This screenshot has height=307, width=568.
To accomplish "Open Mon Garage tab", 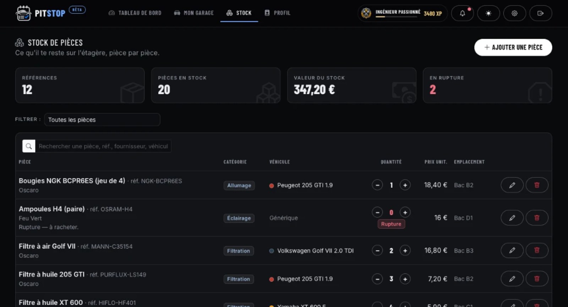I will coord(194,13).
